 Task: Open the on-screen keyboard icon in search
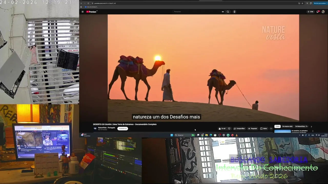(223, 11)
